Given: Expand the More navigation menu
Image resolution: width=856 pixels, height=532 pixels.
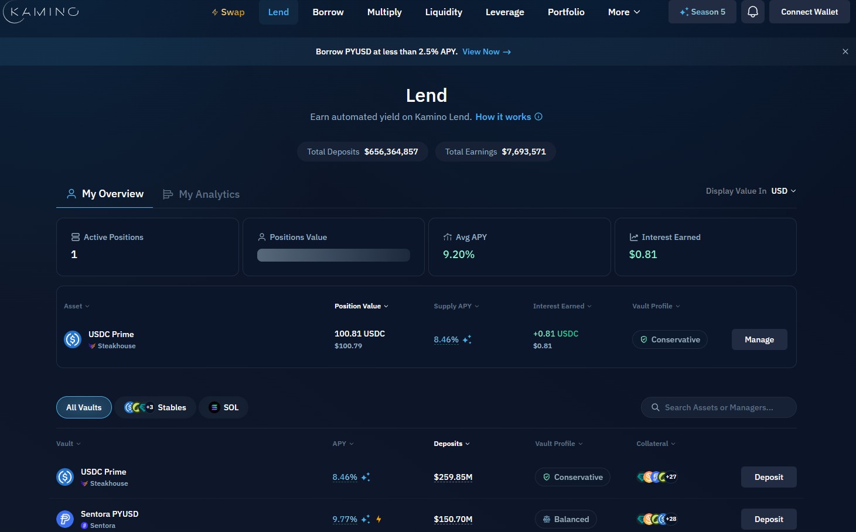Looking at the screenshot, I should pyautogui.click(x=623, y=12).
